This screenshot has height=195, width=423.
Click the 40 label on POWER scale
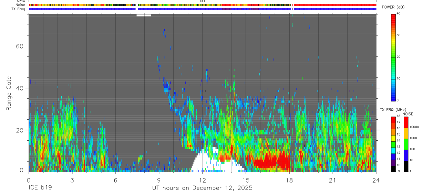coord(399,13)
